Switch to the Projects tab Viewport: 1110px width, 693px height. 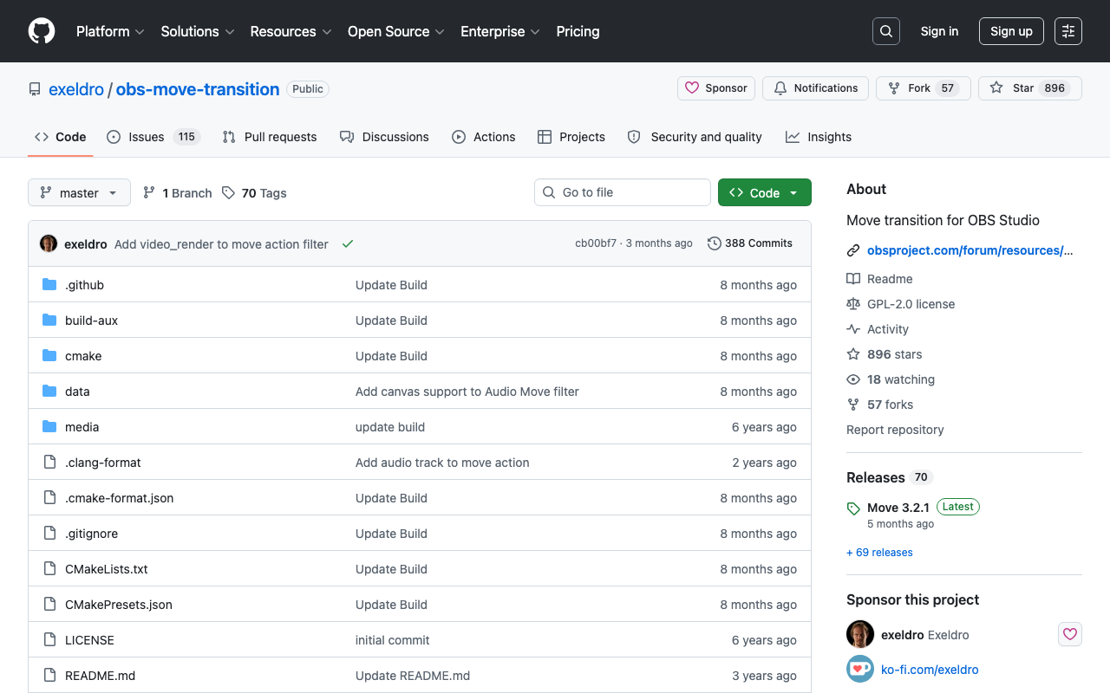[571, 137]
